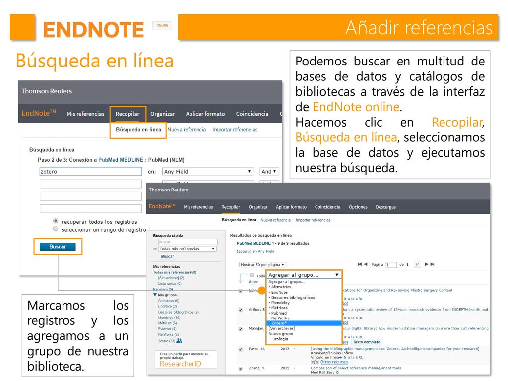Go to previous results page arrow
Image resolution: width=508 pixels, height=381 pixels.
pyautogui.click(x=366, y=264)
